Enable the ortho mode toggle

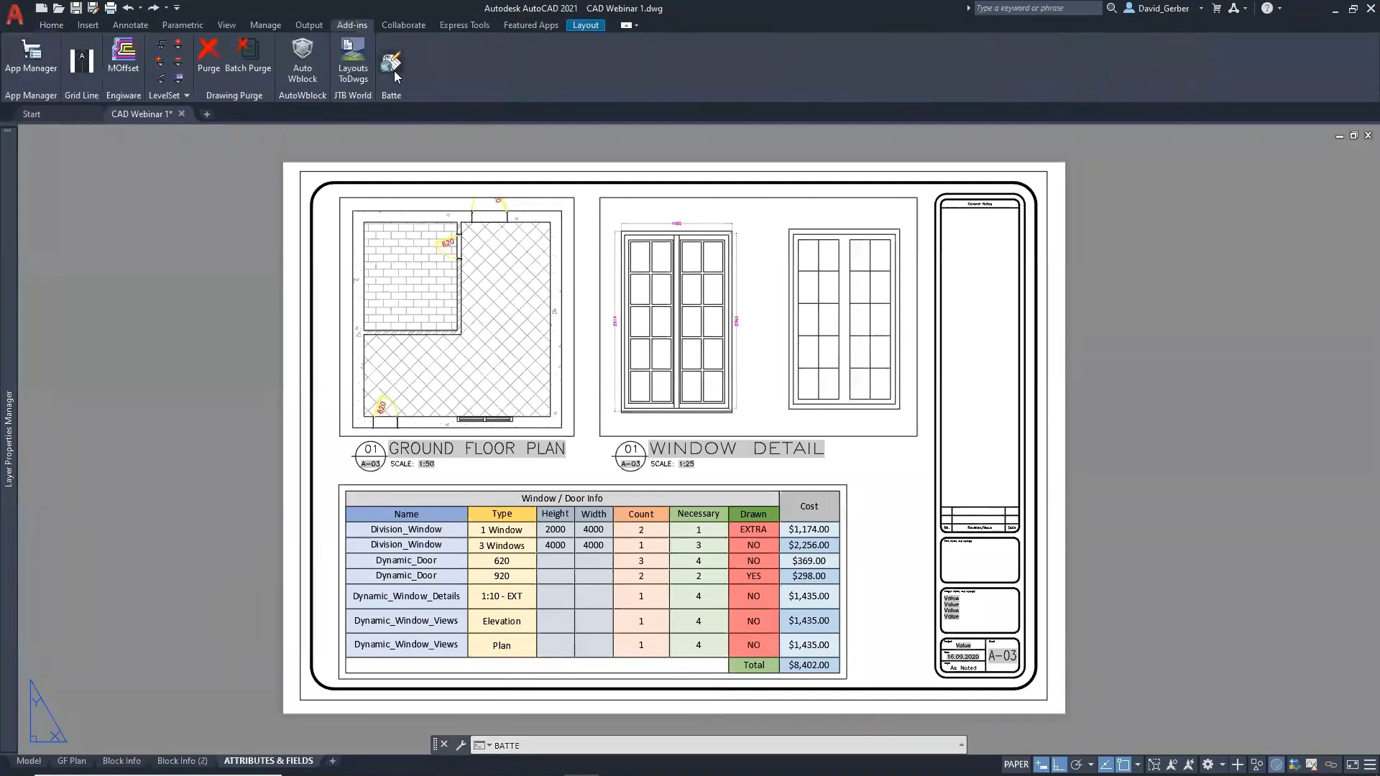[x=1058, y=764]
